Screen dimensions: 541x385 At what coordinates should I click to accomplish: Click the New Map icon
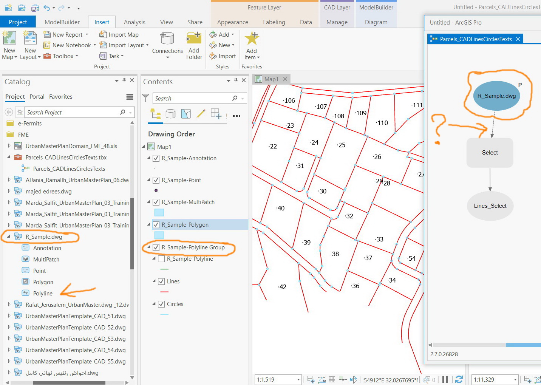[x=9, y=39]
